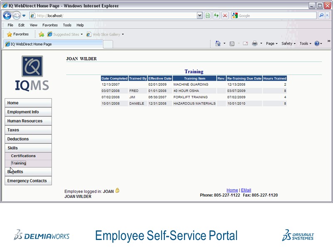Click the Read mail icon
Image resolution: width=333 pixels, height=250 pixels.
(x=246, y=43)
